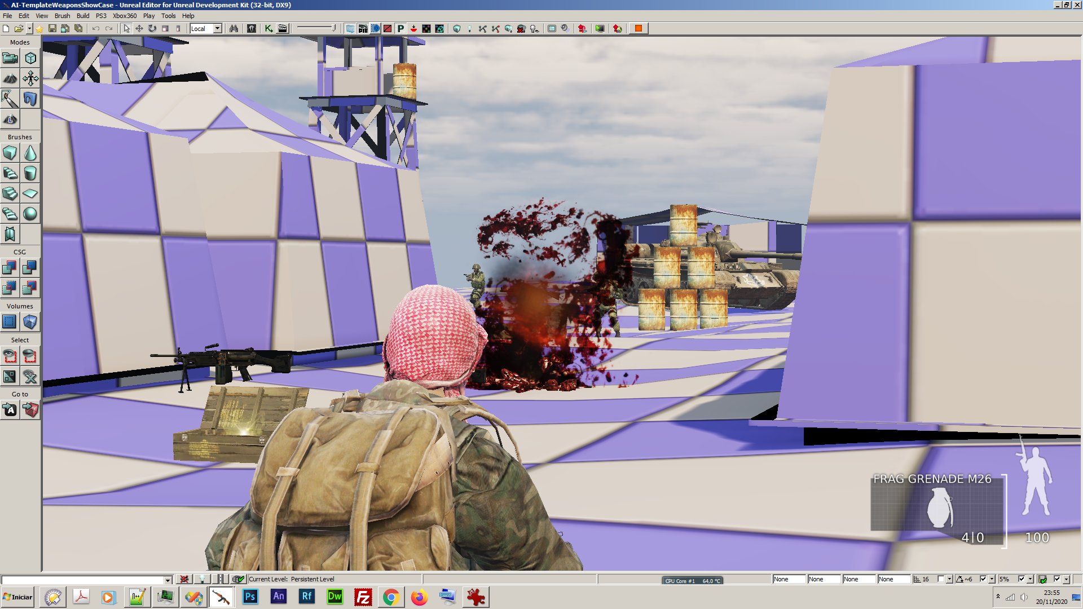The height and width of the screenshot is (609, 1083).
Task: Choose the Cylinder brush builder
Action: [x=30, y=173]
